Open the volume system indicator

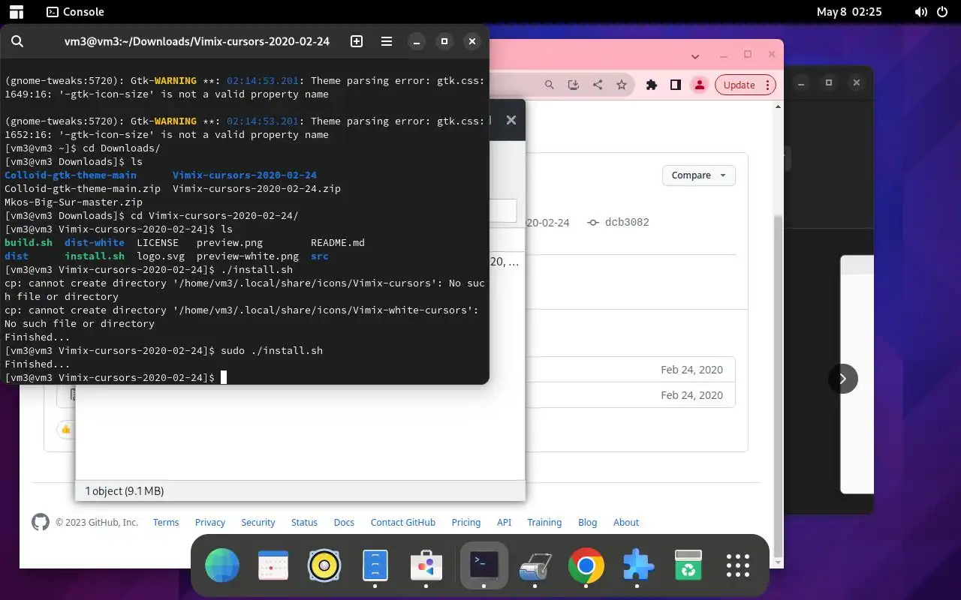920,11
